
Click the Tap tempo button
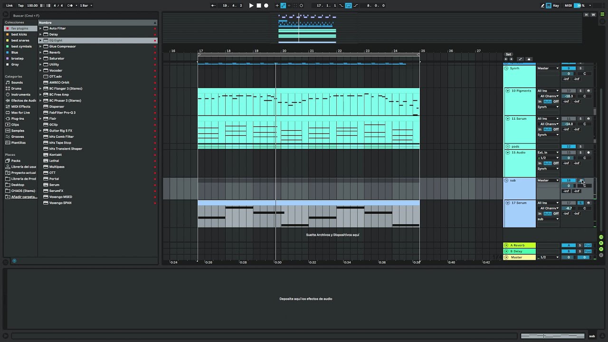21,6
